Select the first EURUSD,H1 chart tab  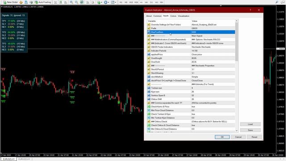[8, 159]
